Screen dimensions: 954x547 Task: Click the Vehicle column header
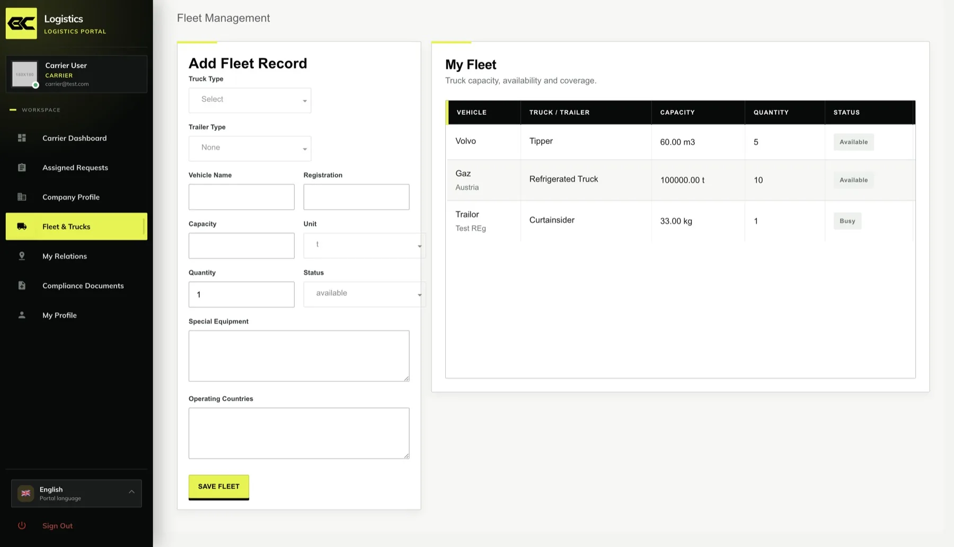(x=484, y=112)
